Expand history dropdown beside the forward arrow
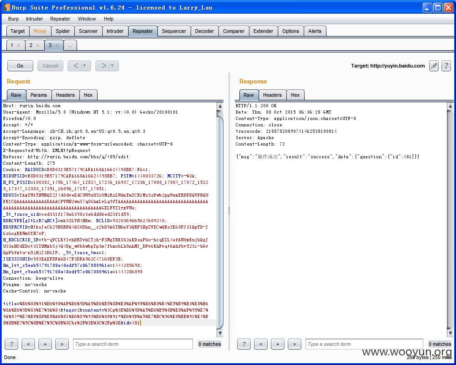The height and width of the screenshot is (365, 456). tap(113, 66)
